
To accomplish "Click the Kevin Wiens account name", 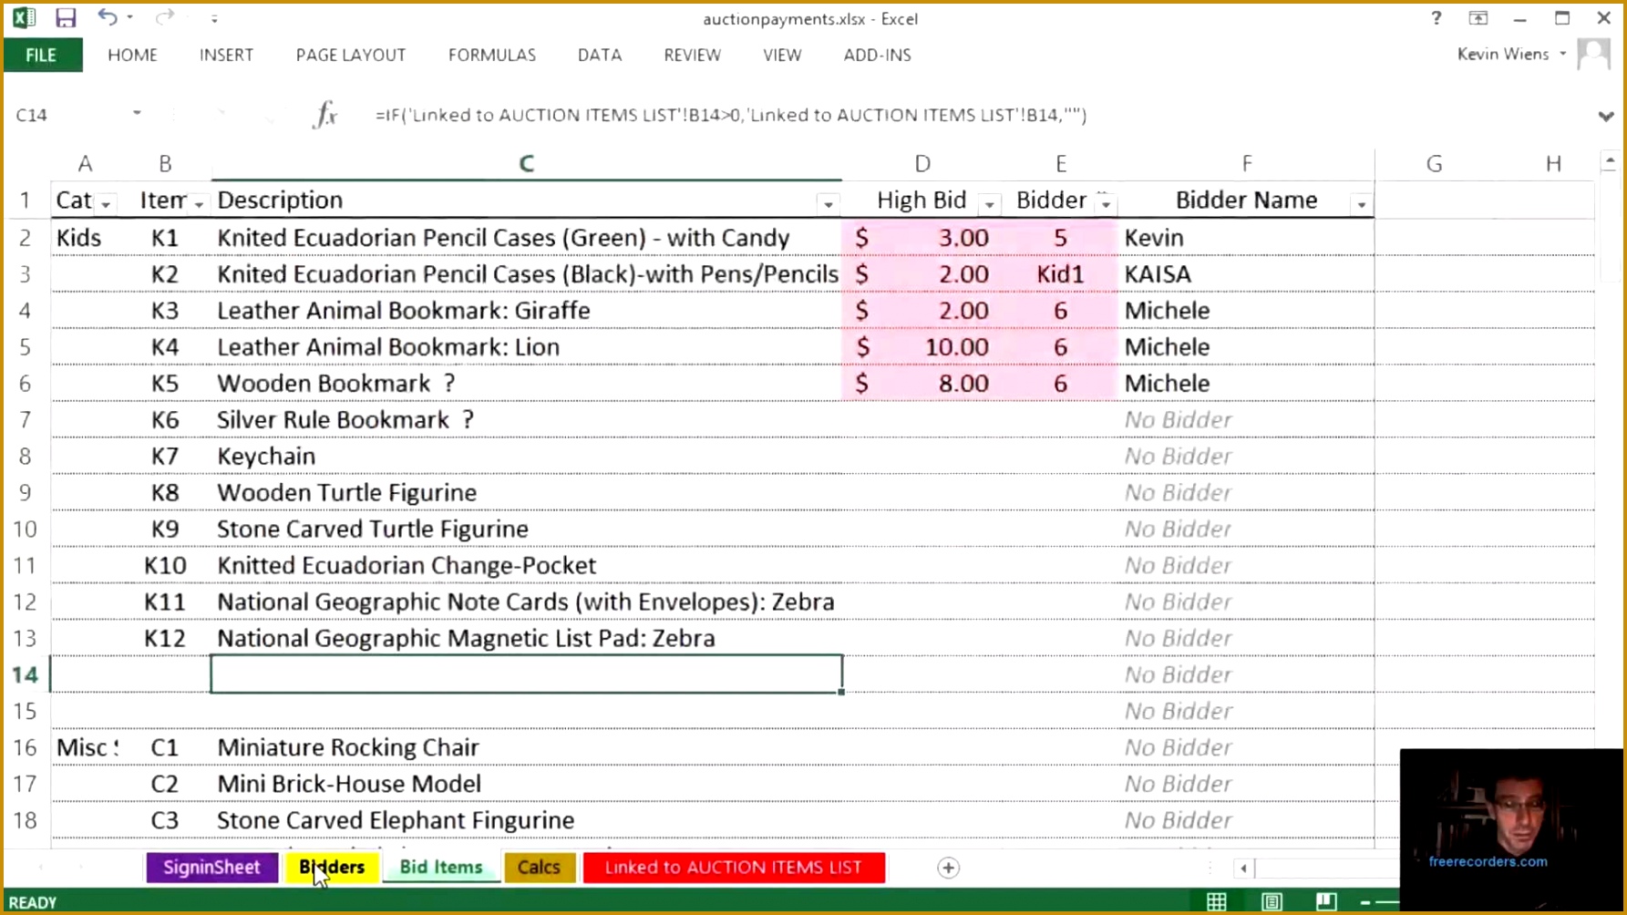I will 1502,54.
